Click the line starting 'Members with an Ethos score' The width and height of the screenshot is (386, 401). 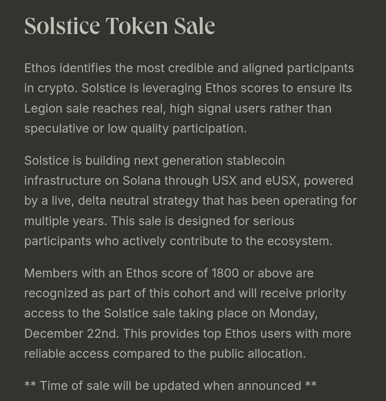(x=169, y=273)
